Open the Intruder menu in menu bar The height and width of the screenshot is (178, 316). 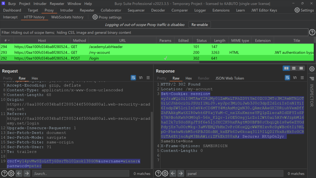point(40,4)
